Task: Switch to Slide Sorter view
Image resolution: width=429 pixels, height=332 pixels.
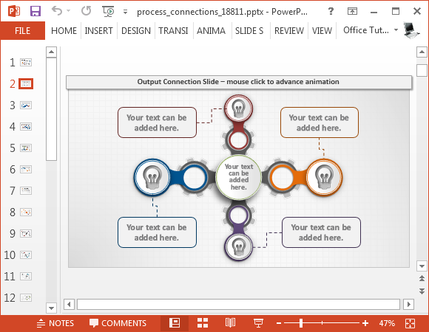Action: 203,323
